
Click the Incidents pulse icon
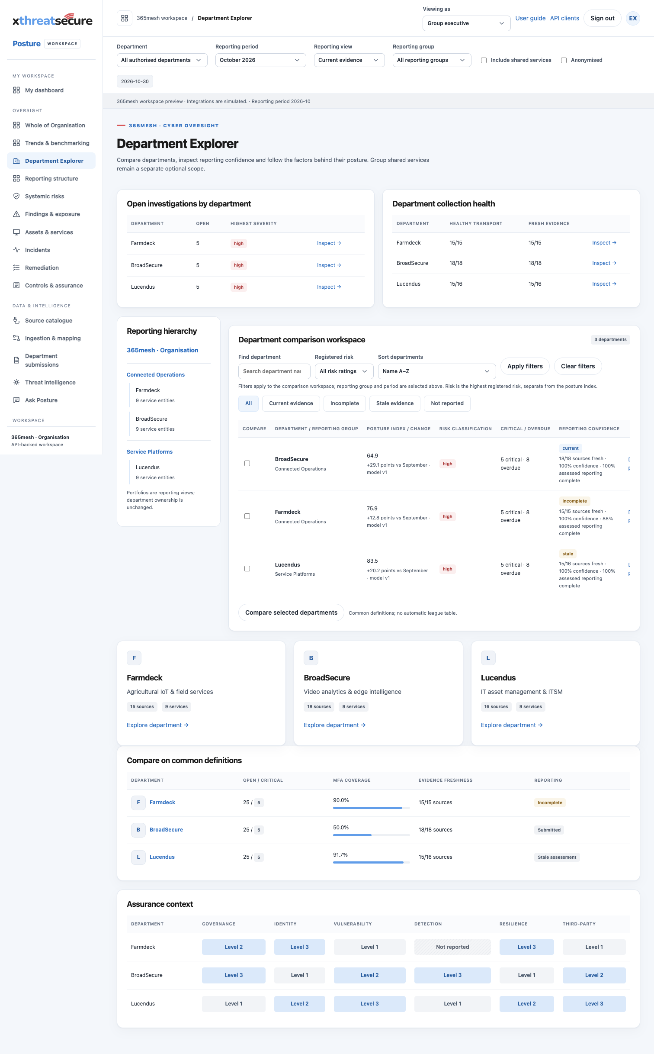click(x=16, y=250)
